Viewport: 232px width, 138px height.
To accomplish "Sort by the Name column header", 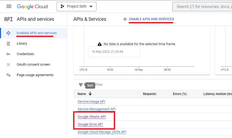I will (x=82, y=94).
